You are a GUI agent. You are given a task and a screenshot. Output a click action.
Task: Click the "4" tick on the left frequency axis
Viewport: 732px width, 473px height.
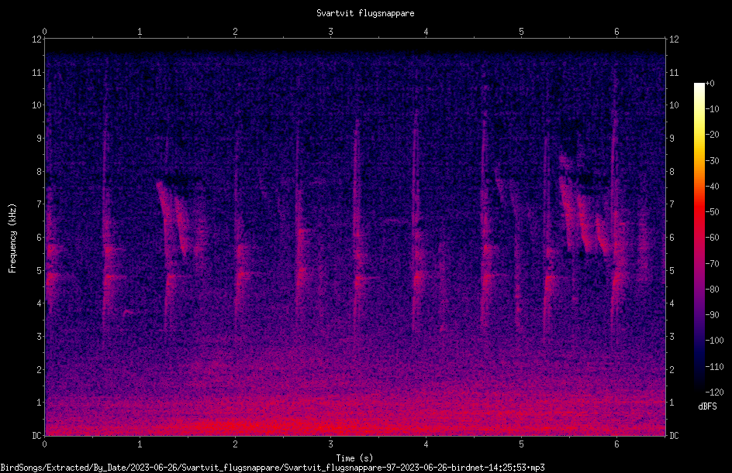point(39,303)
